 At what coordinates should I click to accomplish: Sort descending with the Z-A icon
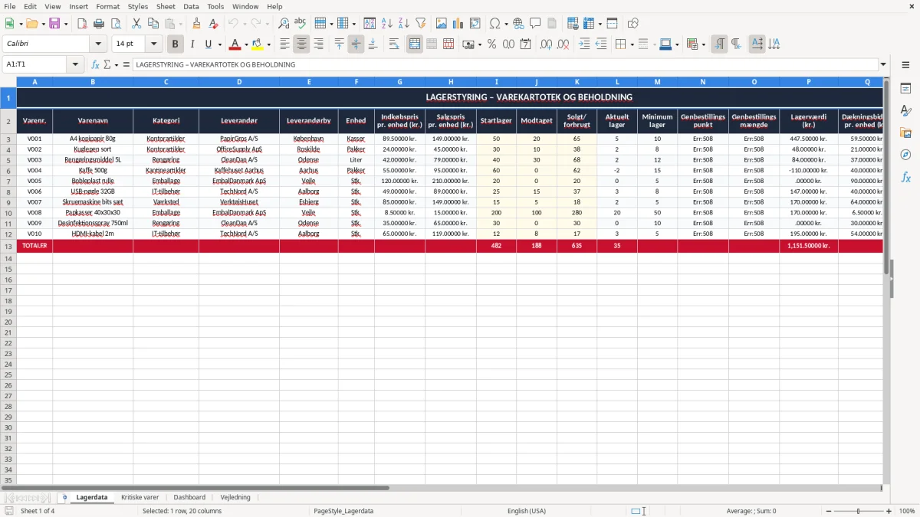tap(404, 24)
